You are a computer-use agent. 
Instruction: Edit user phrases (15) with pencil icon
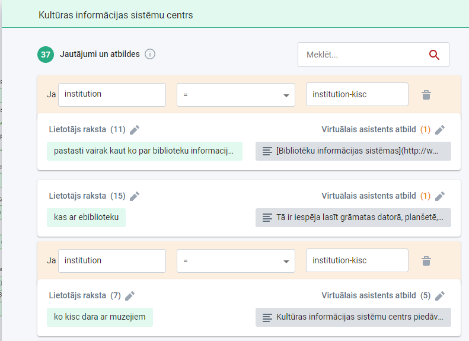135,196
